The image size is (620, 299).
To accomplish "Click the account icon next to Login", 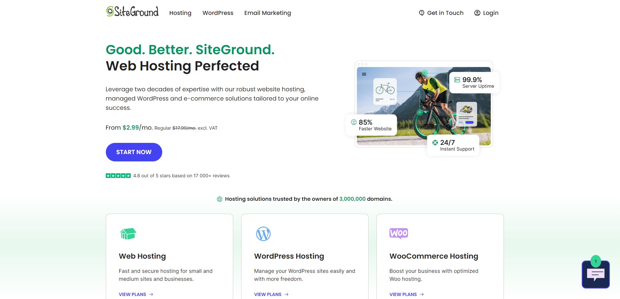I will (x=477, y=13).
